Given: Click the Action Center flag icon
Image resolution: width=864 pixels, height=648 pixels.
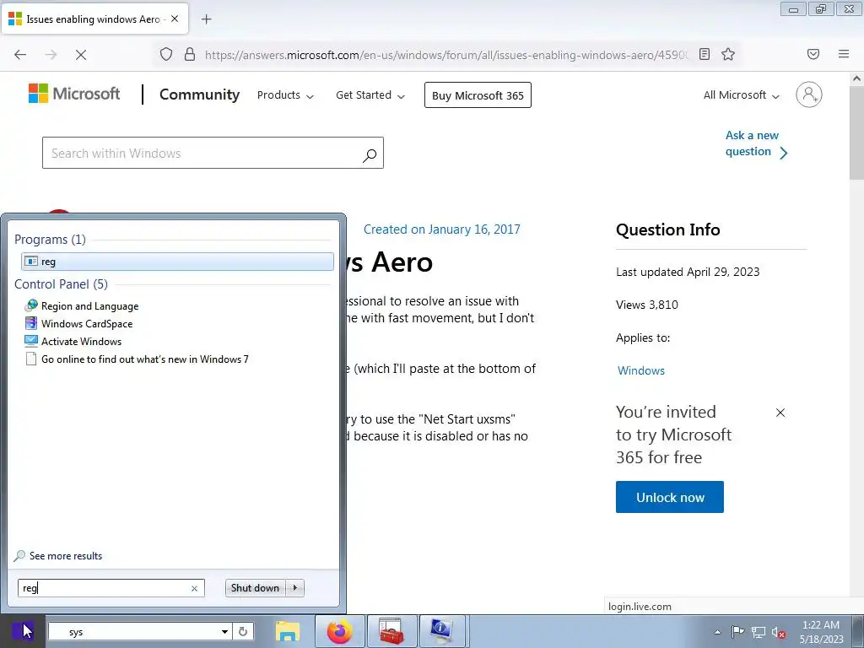Looking at the screenshot, I should tap(737, 632).
